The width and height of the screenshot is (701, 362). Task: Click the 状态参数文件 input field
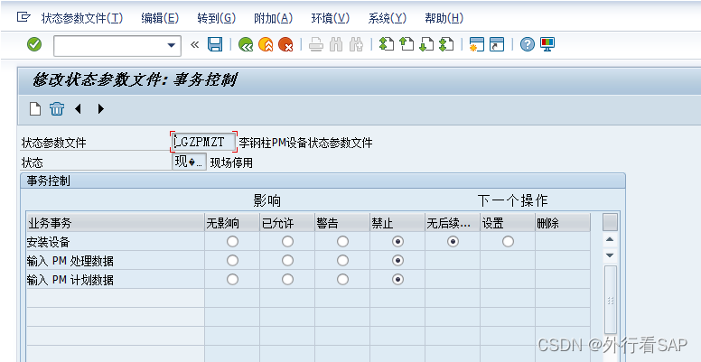pos(203,142)
